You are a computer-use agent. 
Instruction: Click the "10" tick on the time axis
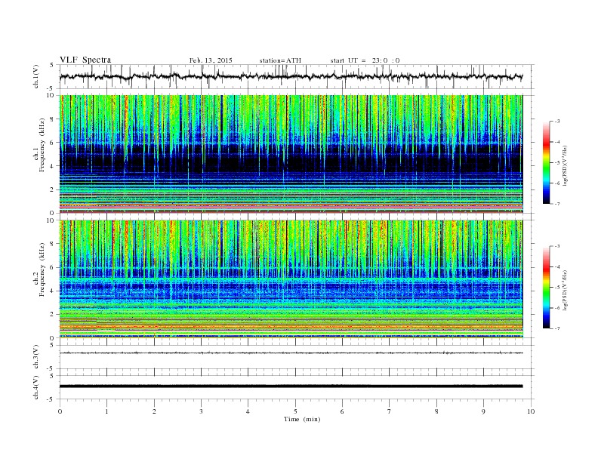pos(531,411)
